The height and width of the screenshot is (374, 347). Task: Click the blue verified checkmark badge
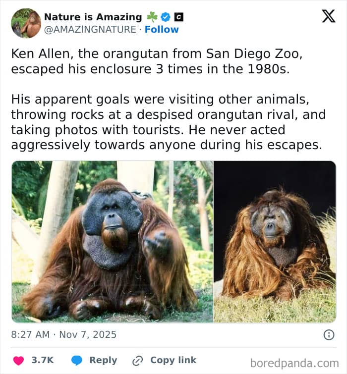(x=166, y=17)
